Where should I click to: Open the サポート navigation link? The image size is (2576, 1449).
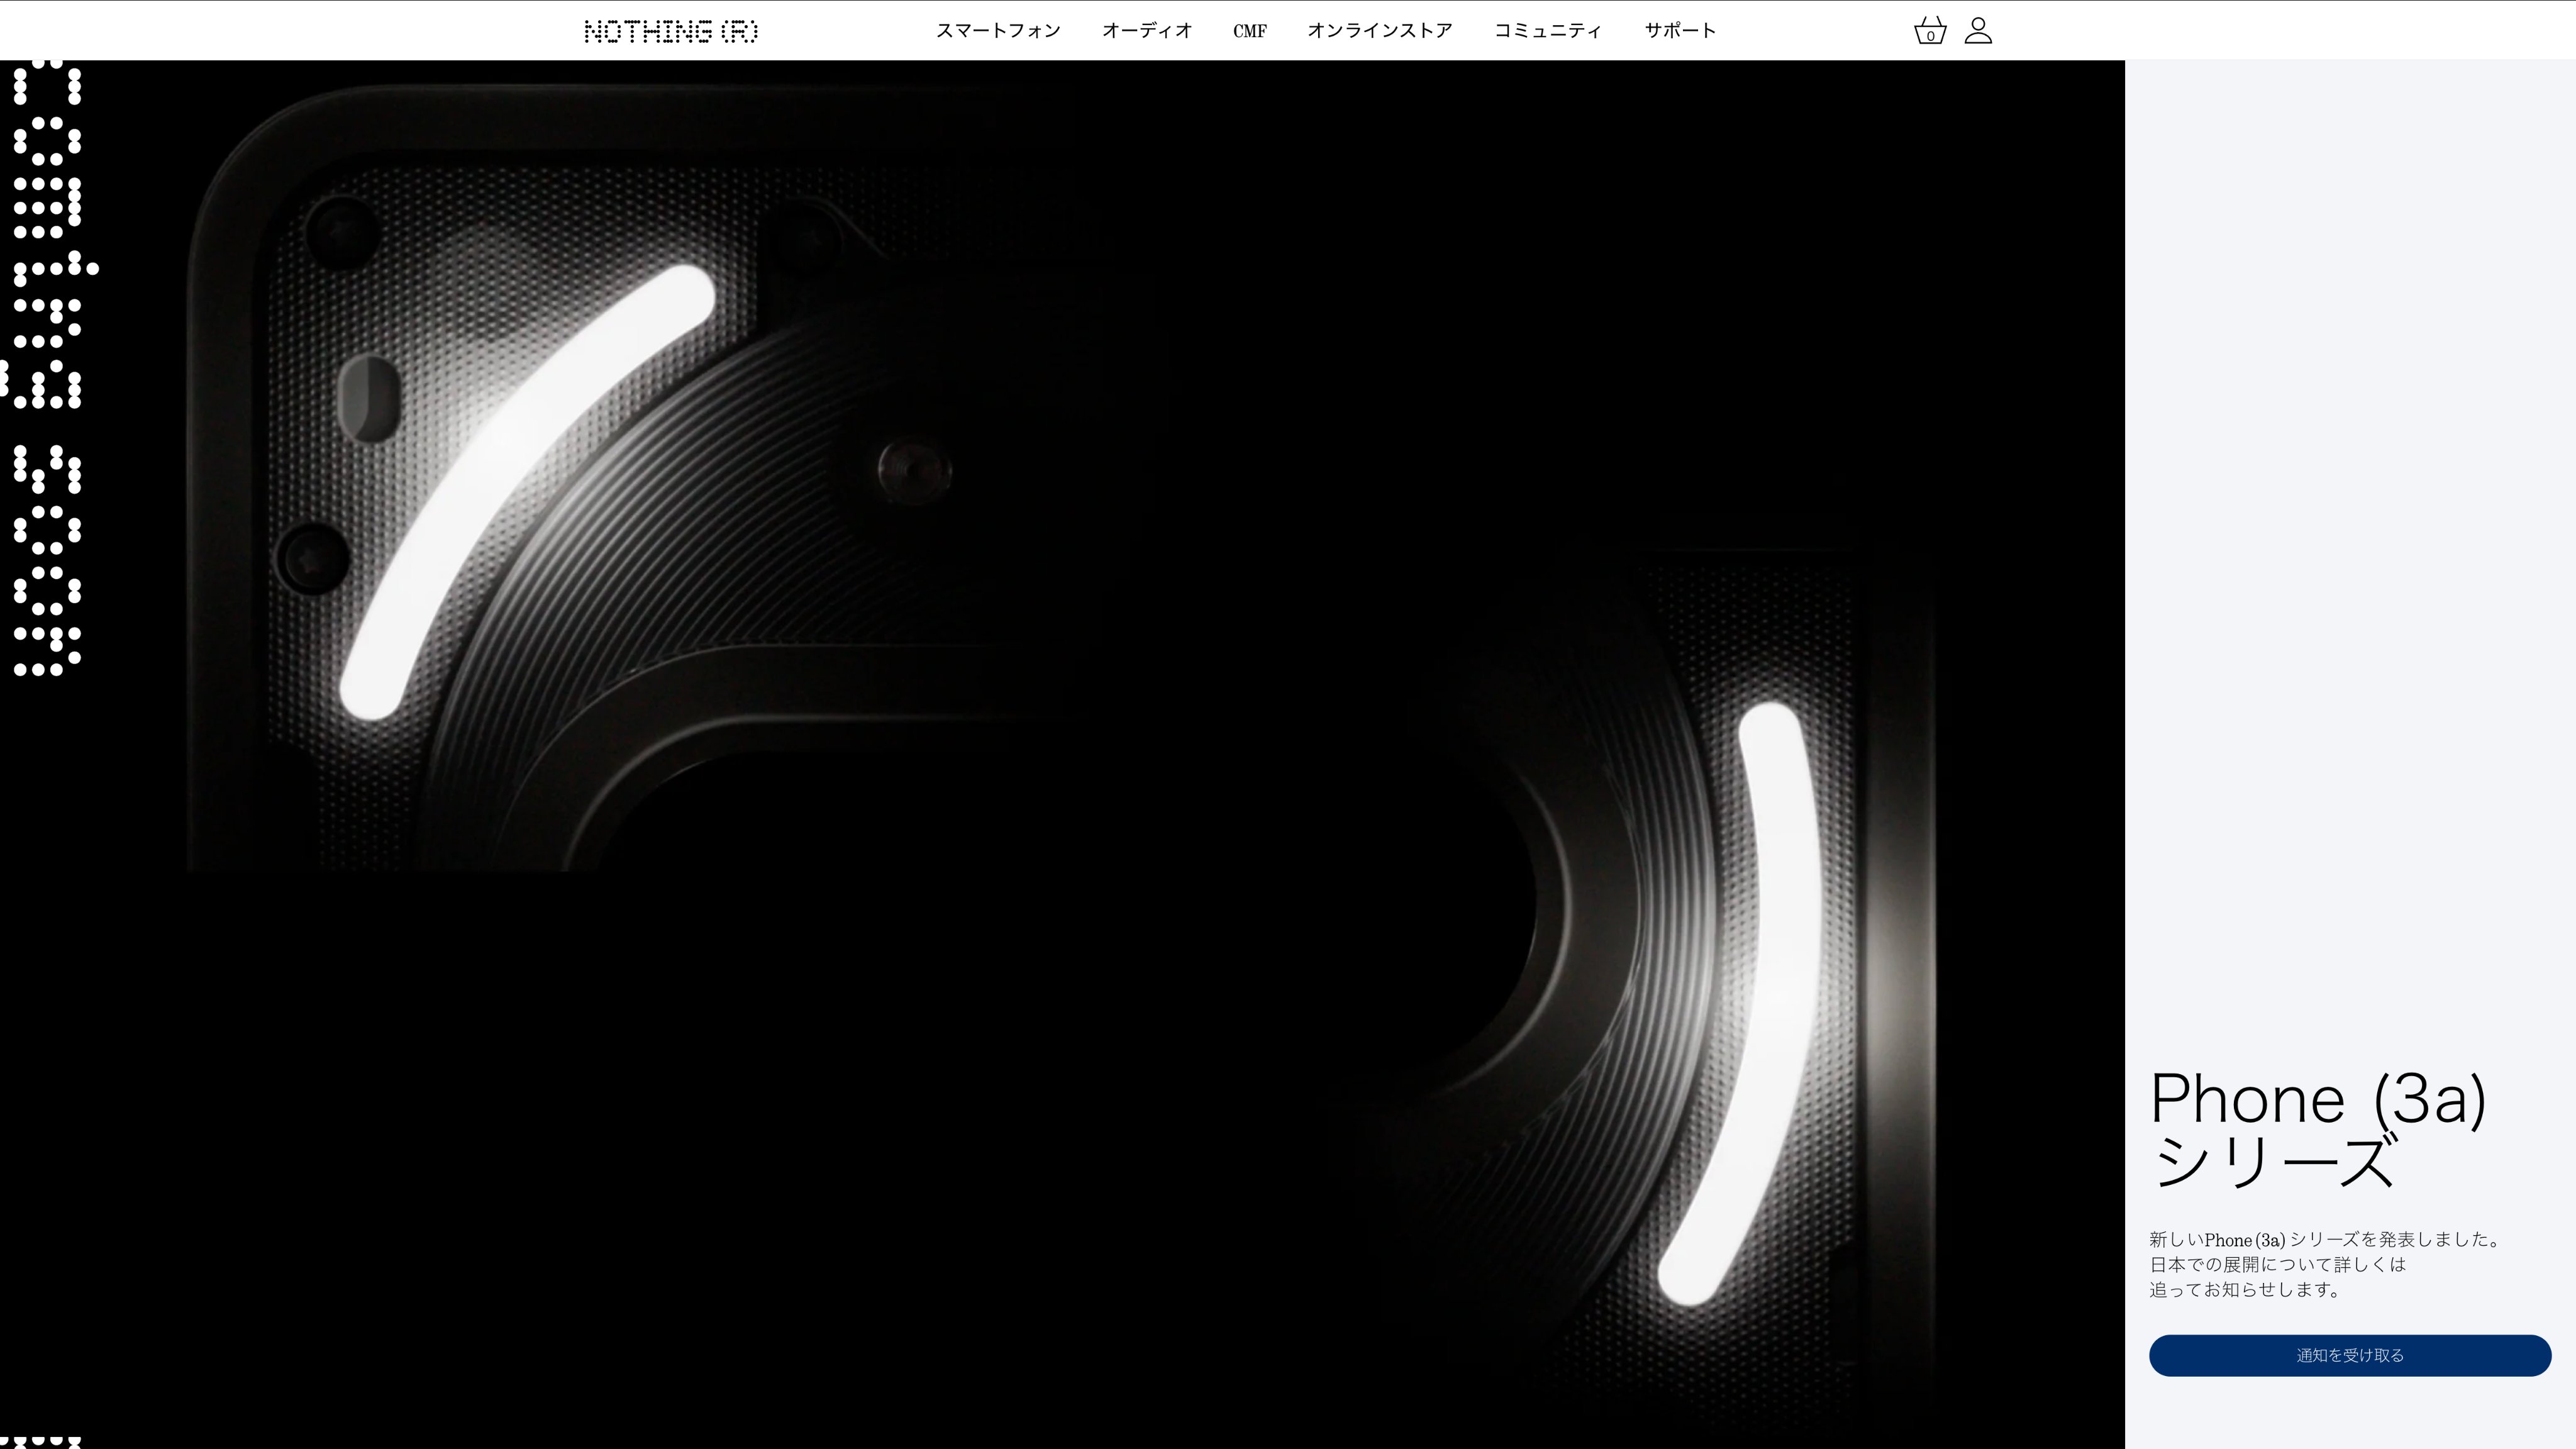point(1679,31)
